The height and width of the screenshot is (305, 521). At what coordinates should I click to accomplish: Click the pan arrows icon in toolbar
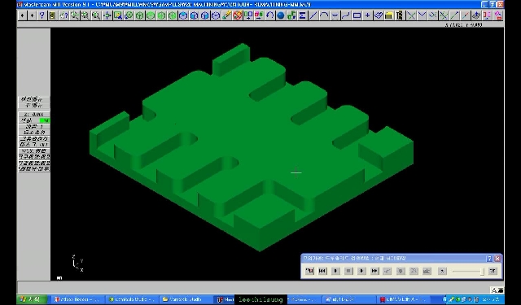[107, 15]
